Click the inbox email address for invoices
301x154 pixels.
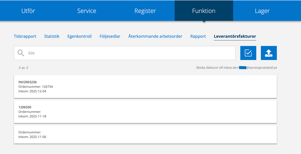pos(236,68)
